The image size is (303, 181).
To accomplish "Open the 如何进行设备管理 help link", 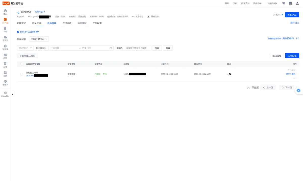I will (28, 32).
